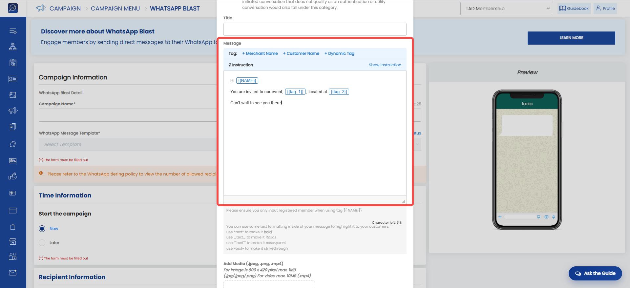Click the LEARN MORE button
Image resolution: width=630 pixels, height=288 pixels.
click(x=571, y=38)
